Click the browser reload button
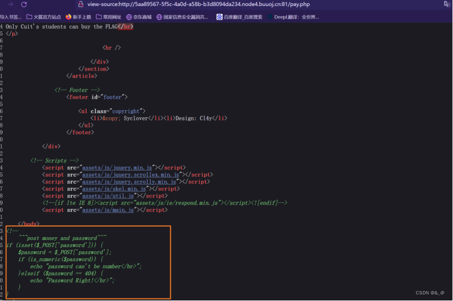 pyautogui.click(x=24, y=4)
